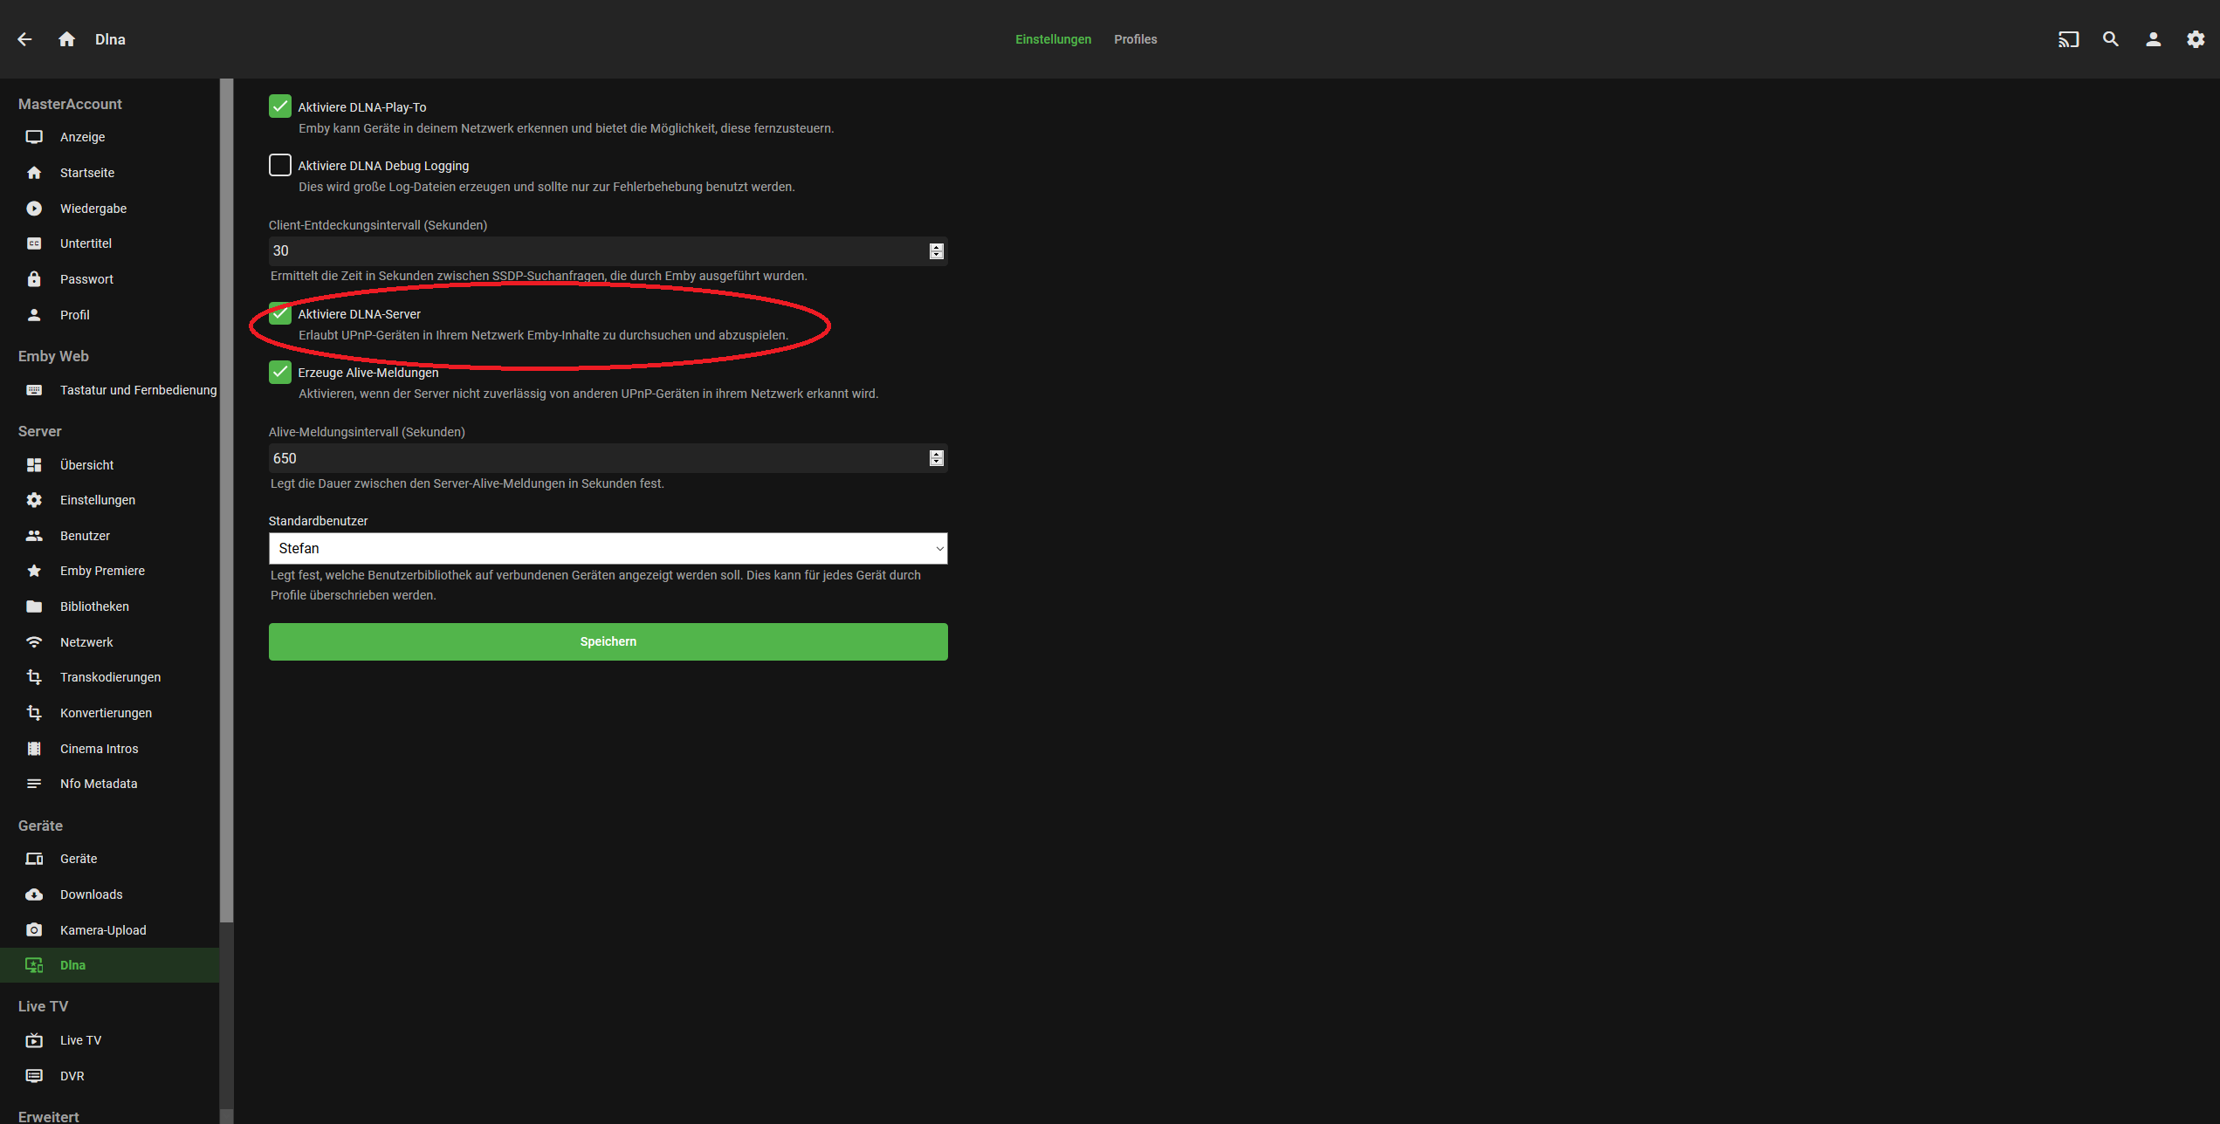This screenshot has height=1124, width=2220.
Task: Open the Konvertierungen sidebar entry
Action: [110, 713]
